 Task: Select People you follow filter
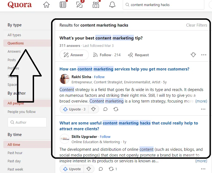coord(22,112)
